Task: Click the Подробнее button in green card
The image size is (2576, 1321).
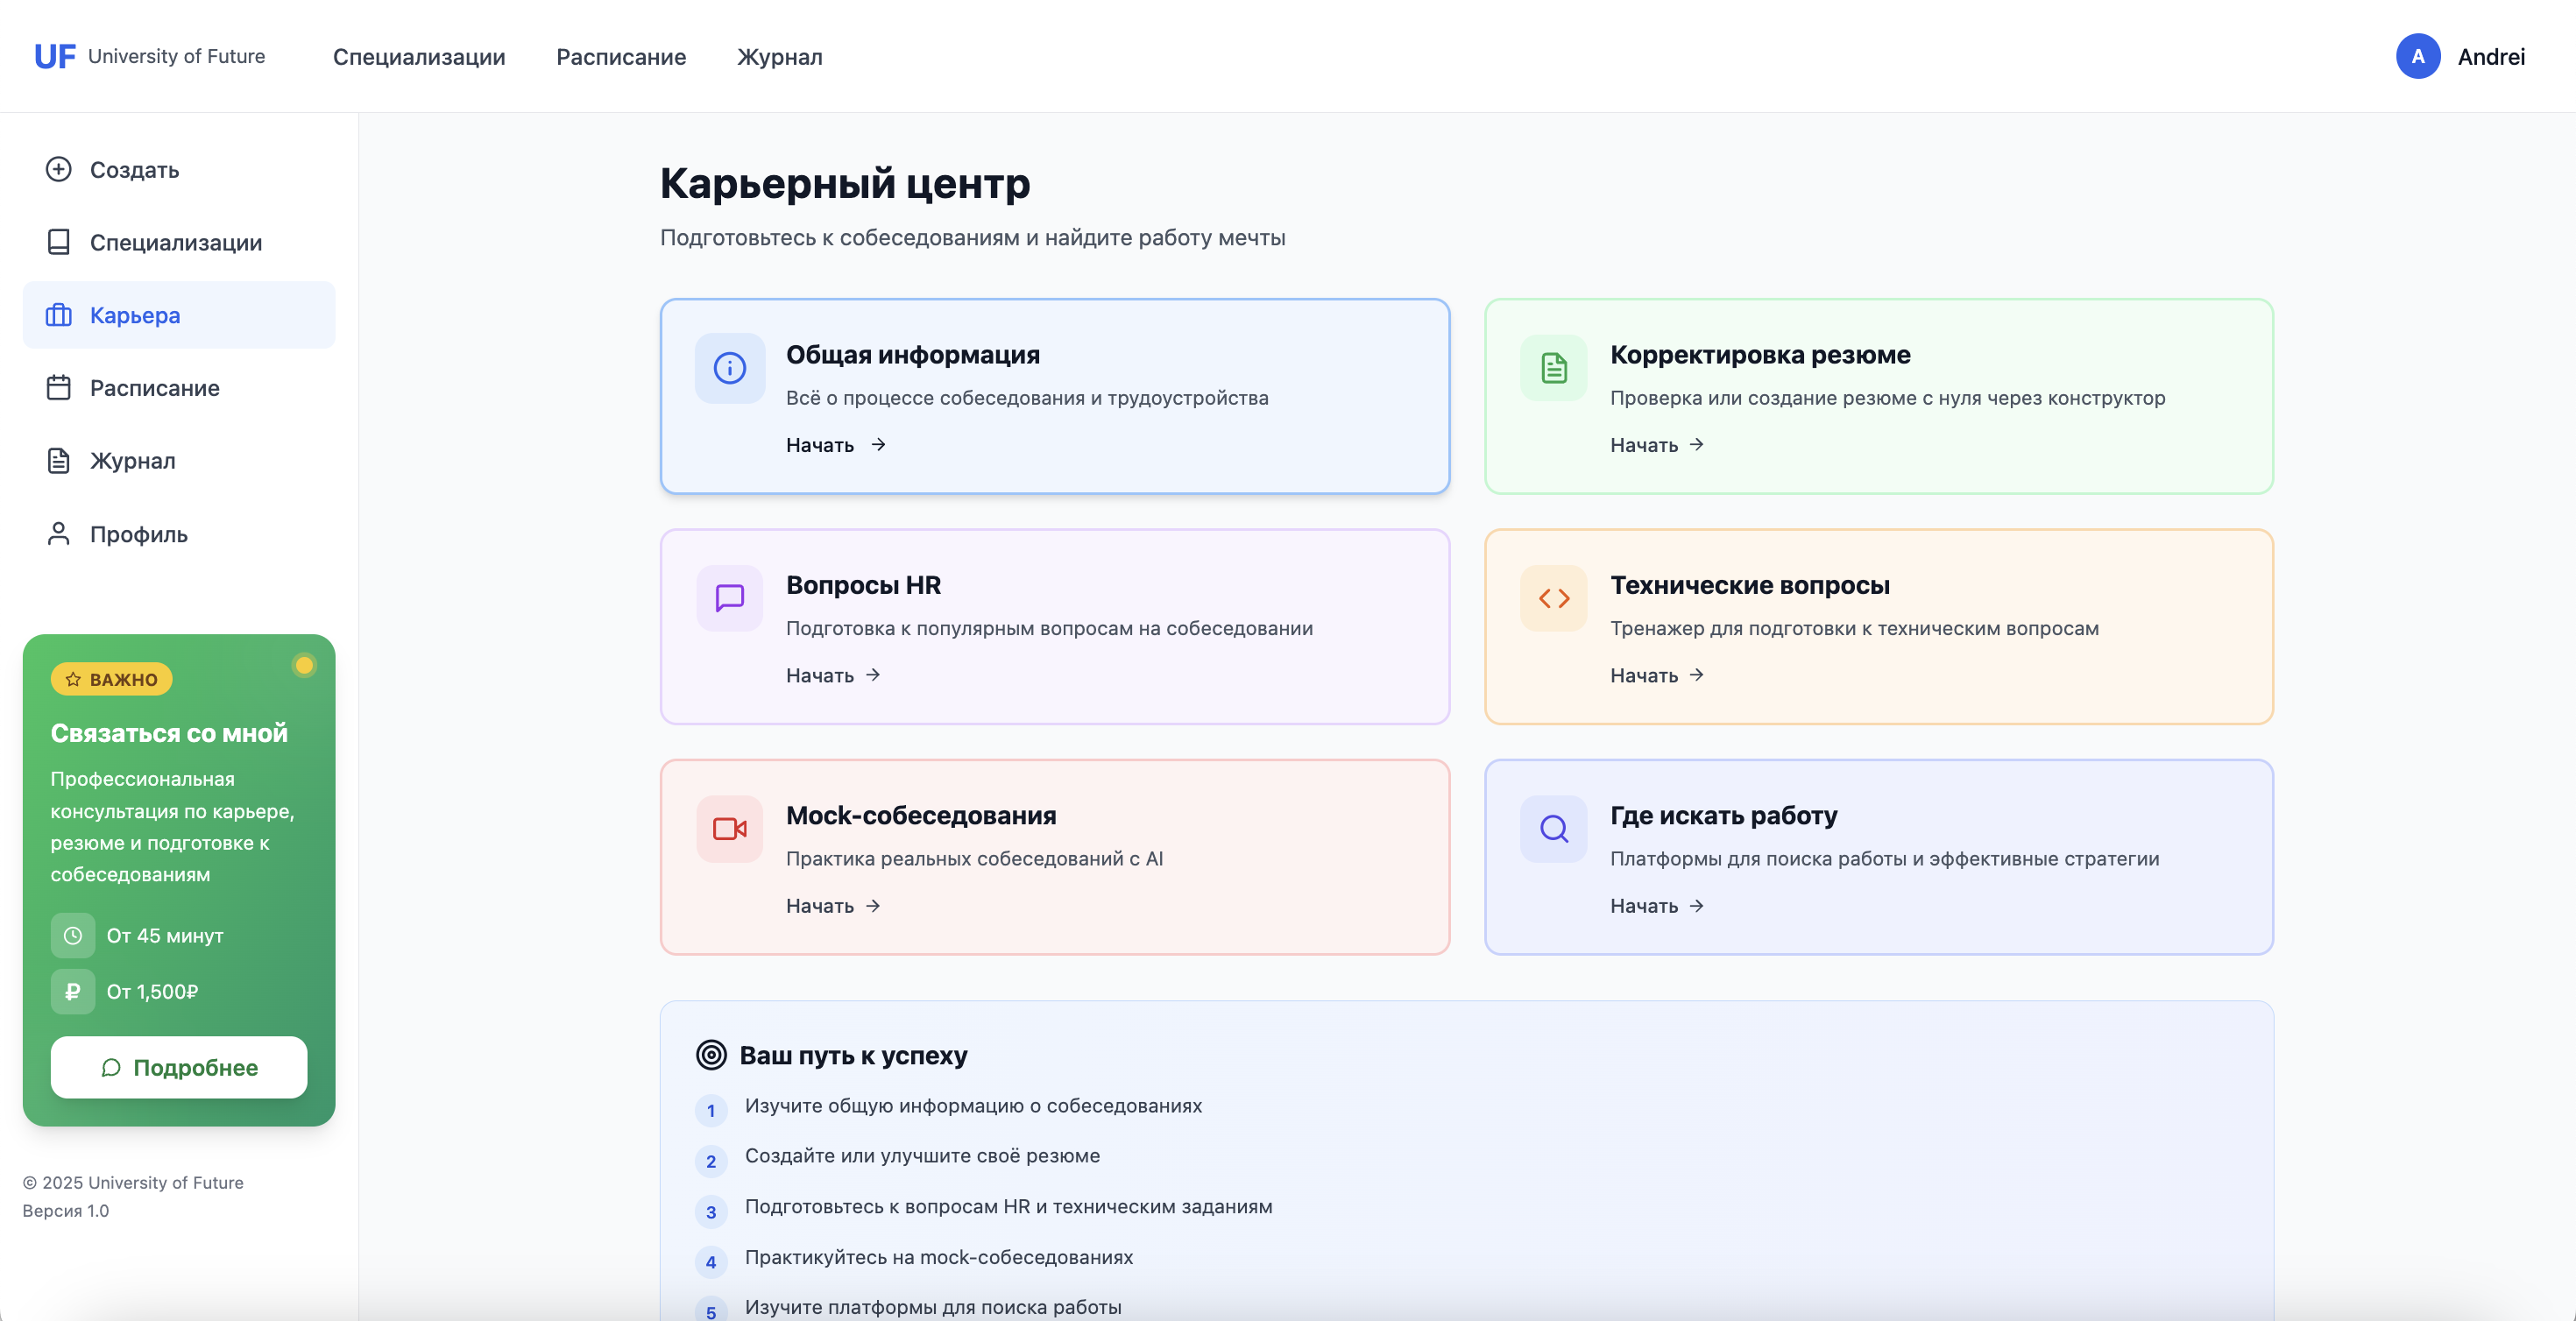Action: [179, 1067]
